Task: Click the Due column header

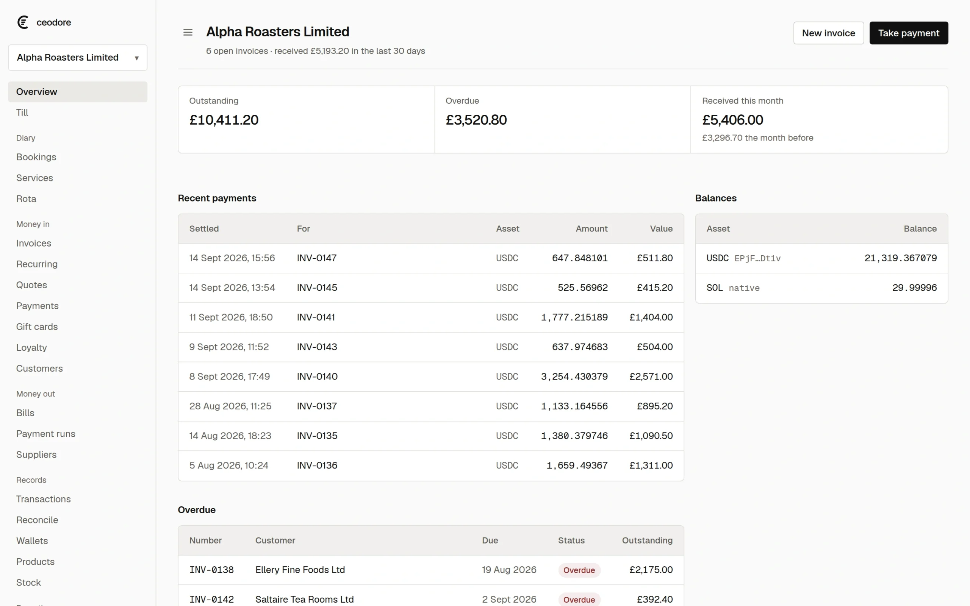Action: [x=490, y=541]
